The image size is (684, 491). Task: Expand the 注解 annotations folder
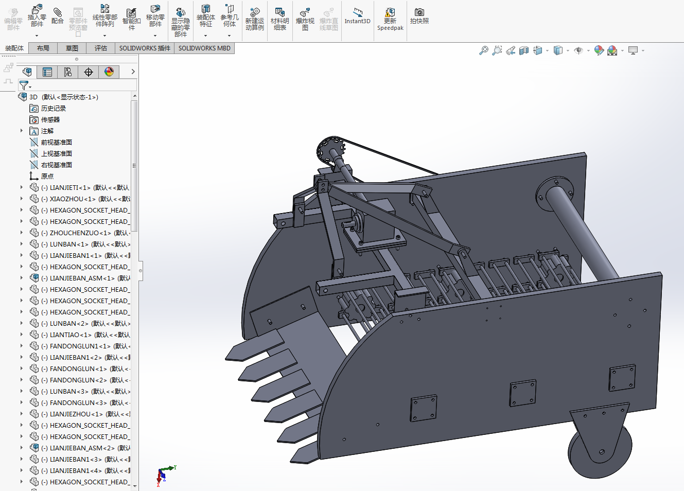tap(22, 131)
